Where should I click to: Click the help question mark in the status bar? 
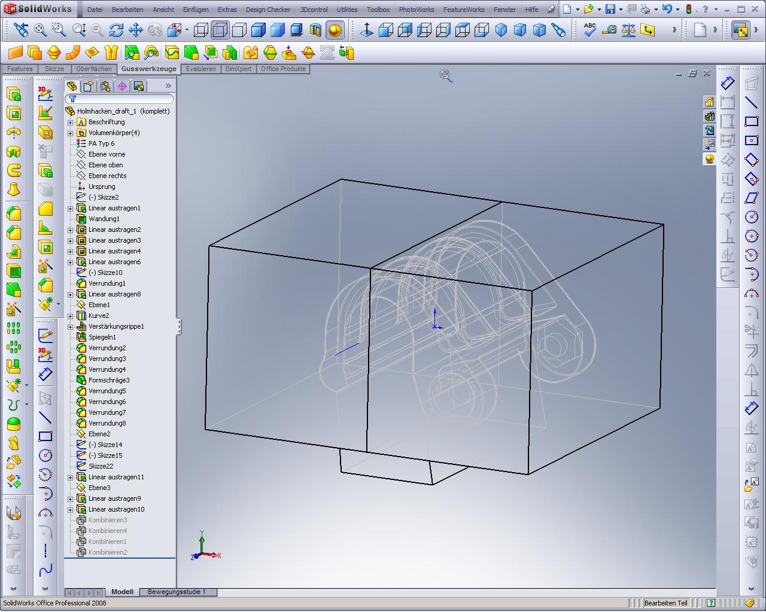(x=711, y=603)
